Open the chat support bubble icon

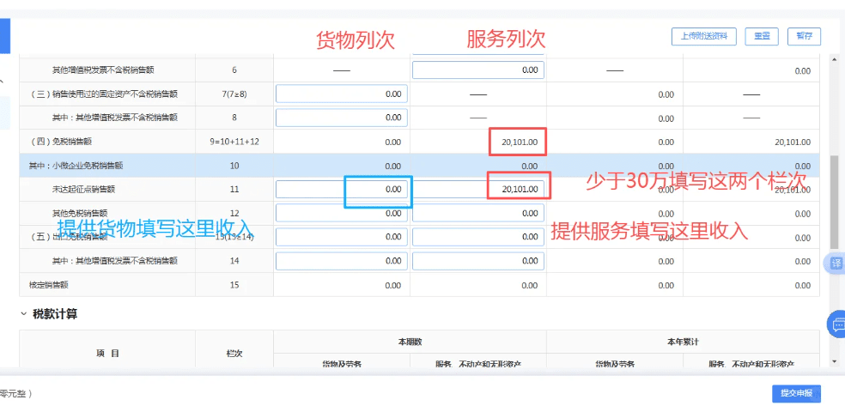837,324
